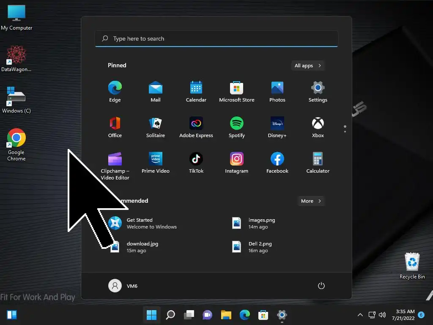The width and height of the screenshot is (433, 325).
Task: Select DataWagon desktop shortcut
Action: coord(16,58)
